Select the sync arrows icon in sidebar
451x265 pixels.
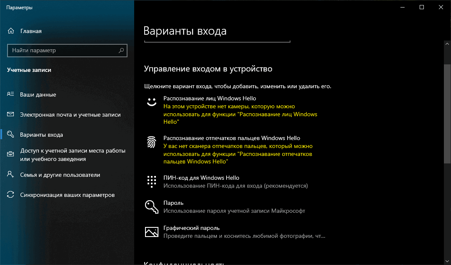click(x=11, y=195)
